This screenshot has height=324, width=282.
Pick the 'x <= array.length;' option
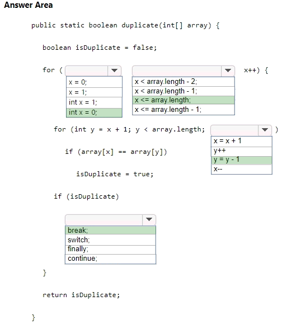tap(184, 100)
